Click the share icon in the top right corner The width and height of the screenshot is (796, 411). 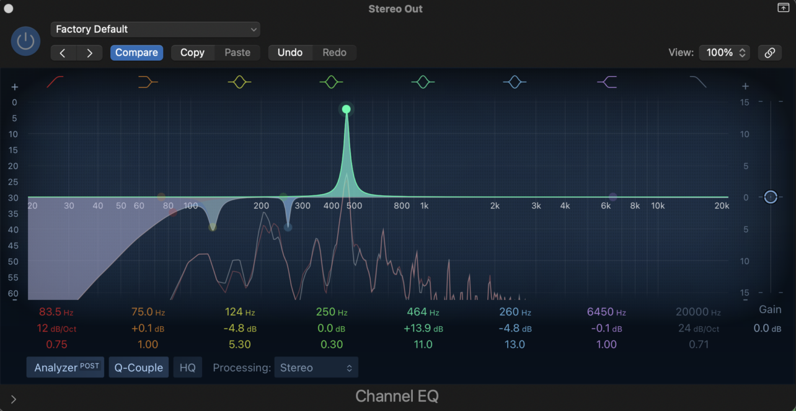783,8
